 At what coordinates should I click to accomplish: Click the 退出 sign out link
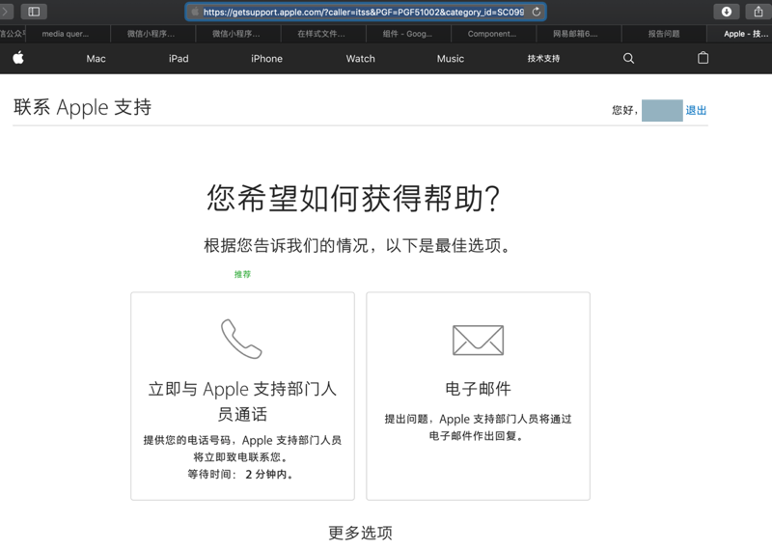click(x=696, y=110)
